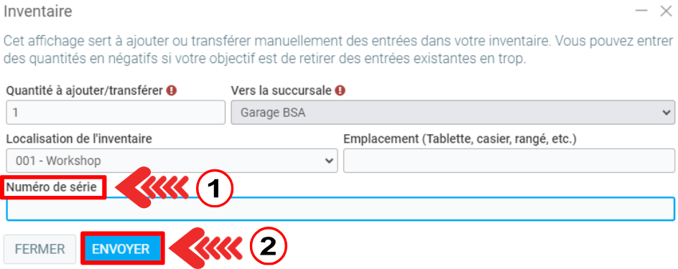Screen dimensions: 678x269
Task: Click the highlighted Numéro de série label
Action: click(x=51, y=187)
